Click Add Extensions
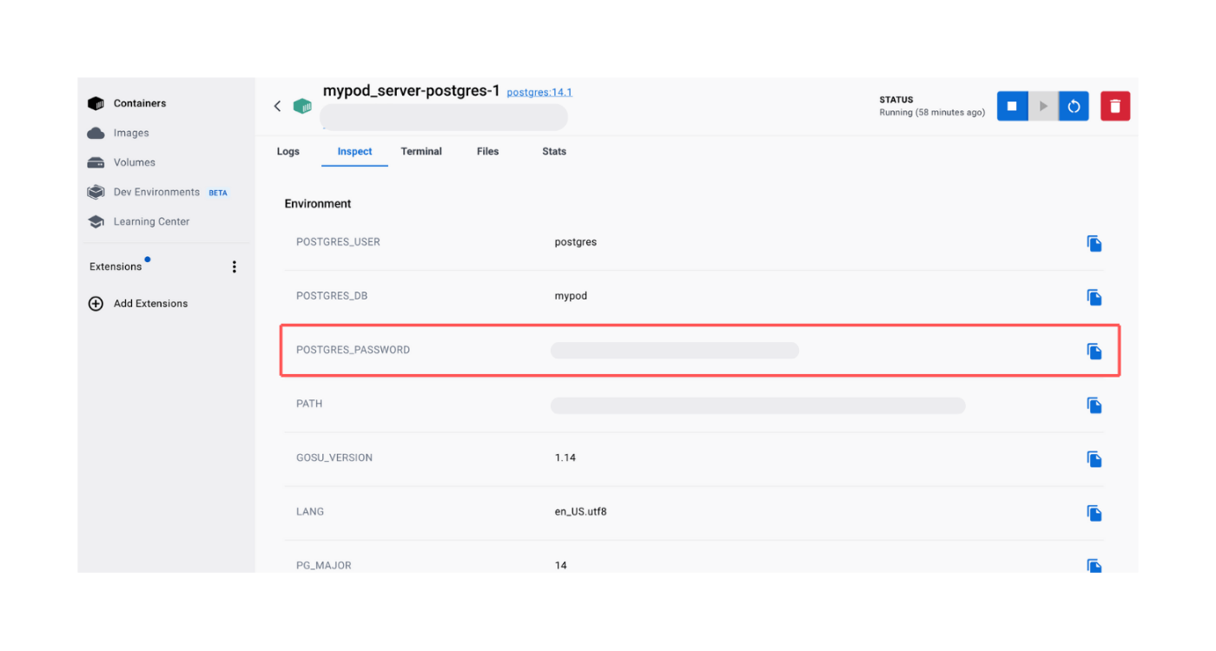Viewport: 1216px width, 651px height. tap(149, 303)
